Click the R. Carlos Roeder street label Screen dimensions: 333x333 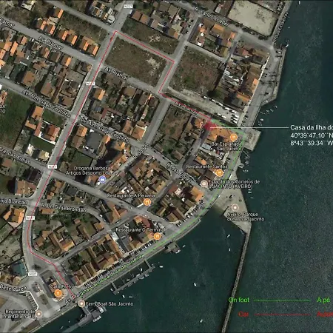(212, 16)
